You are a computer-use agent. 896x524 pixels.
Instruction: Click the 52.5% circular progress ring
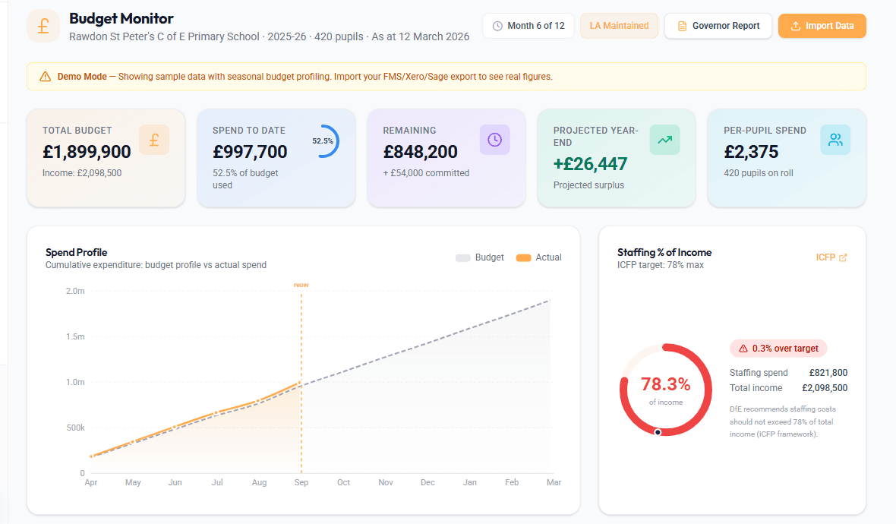[323, 141]
